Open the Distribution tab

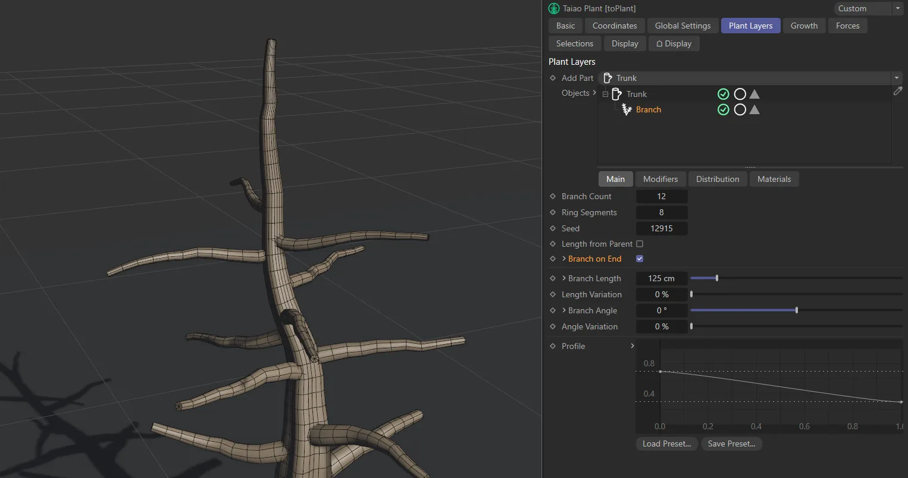pos(718,179)
